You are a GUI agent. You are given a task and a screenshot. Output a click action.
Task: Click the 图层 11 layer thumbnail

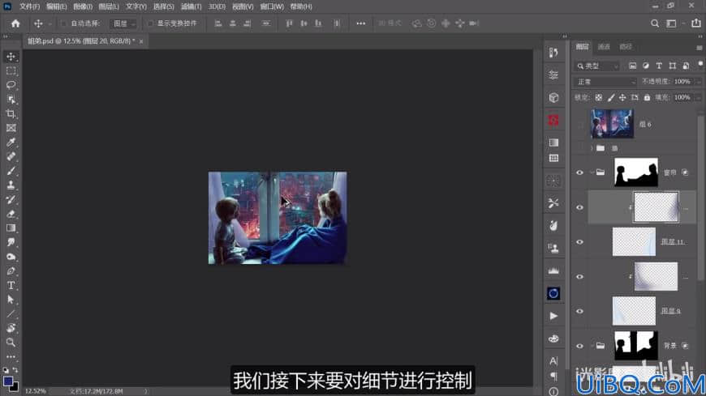click(x=634, y=242)
